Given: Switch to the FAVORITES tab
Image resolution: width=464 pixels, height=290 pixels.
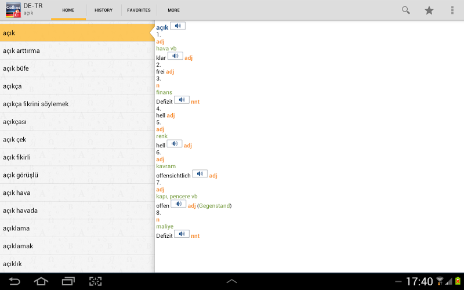Looking at the screenshot, I should coord(139,10).
